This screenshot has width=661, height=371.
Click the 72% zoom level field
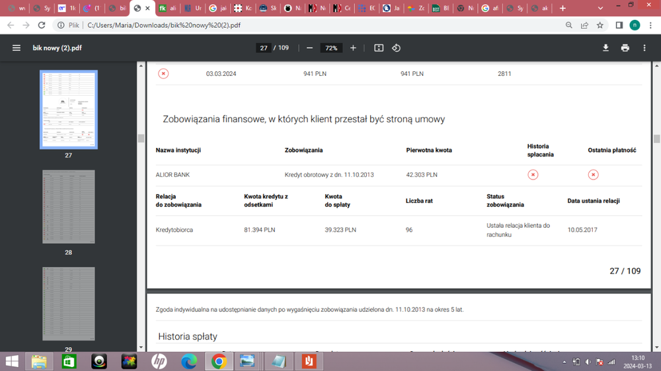331,48
